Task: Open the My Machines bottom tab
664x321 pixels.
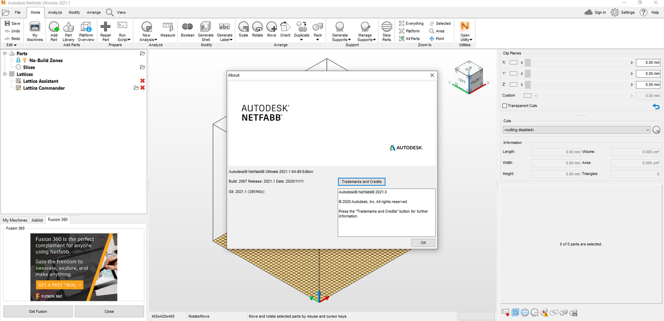Action: tap(15, 220)
